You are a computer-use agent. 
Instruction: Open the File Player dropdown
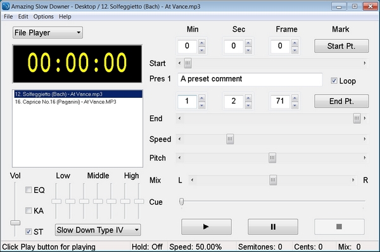click(47, 33)
